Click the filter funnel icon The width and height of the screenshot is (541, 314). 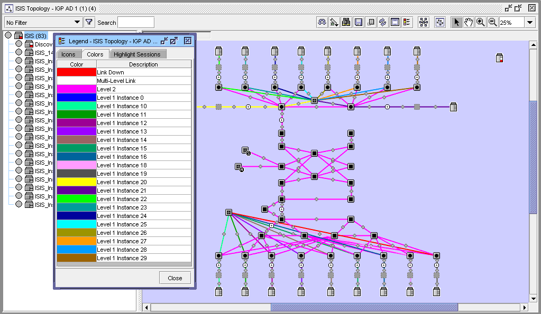tap(89, 22)
